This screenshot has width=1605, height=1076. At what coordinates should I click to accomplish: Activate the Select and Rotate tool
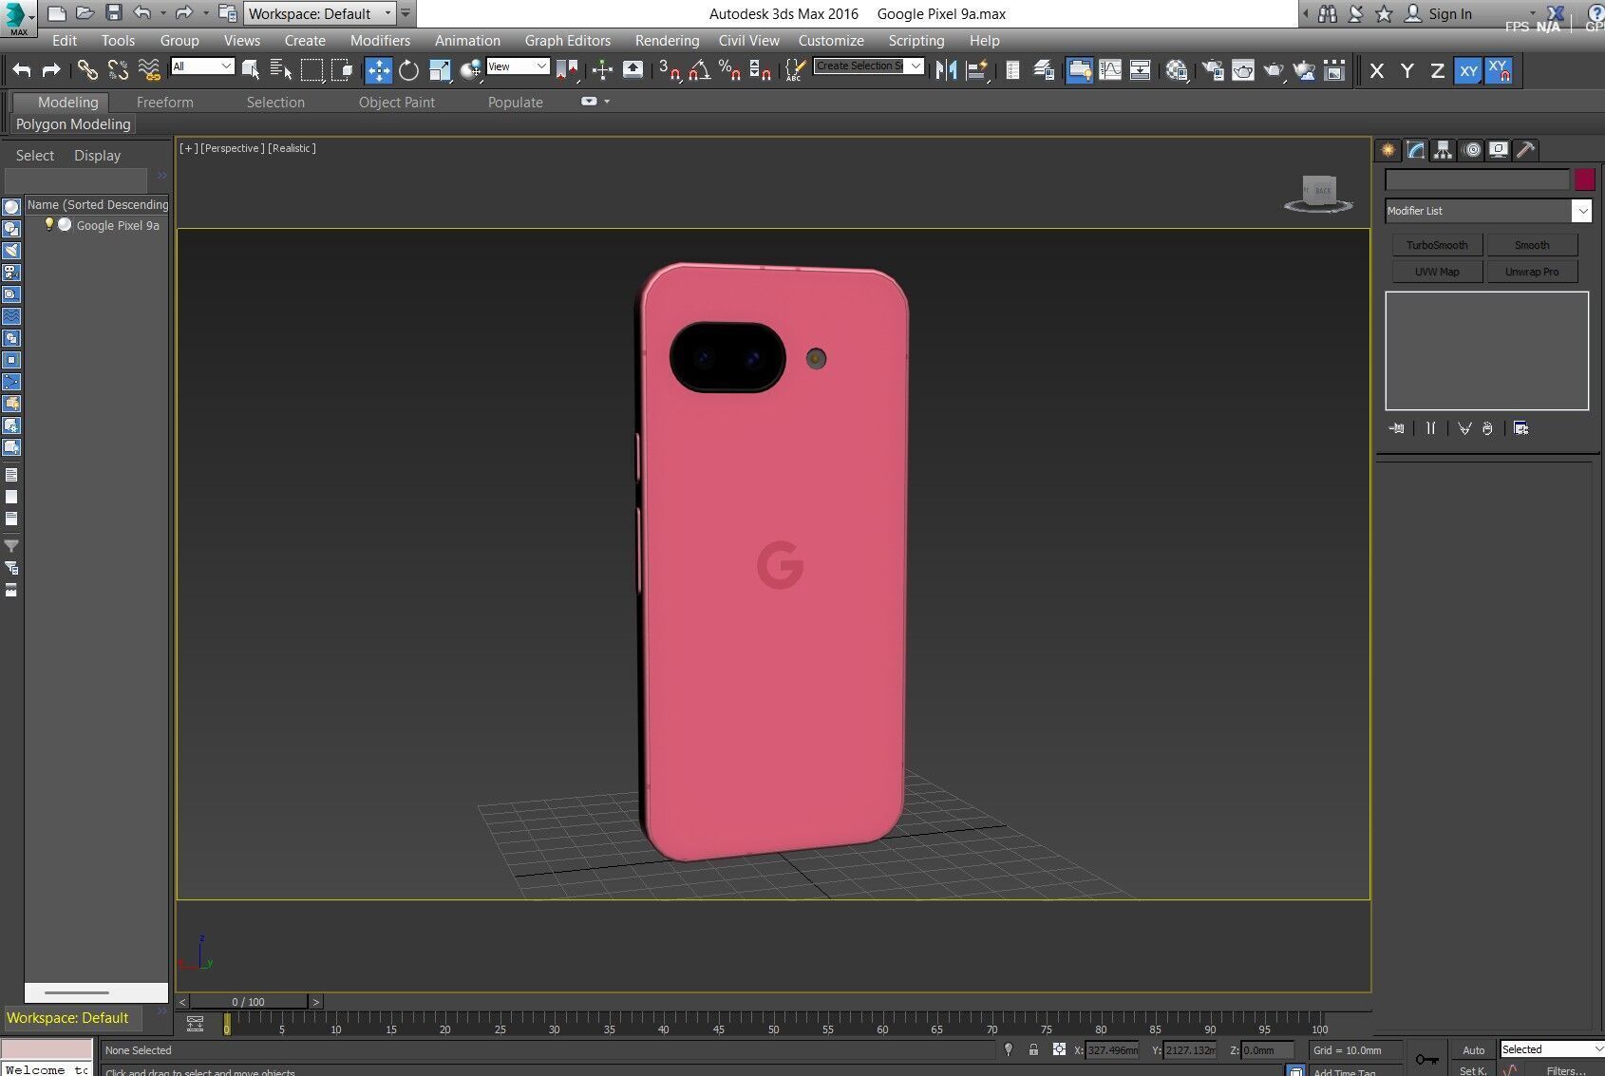tap(408, 70)
